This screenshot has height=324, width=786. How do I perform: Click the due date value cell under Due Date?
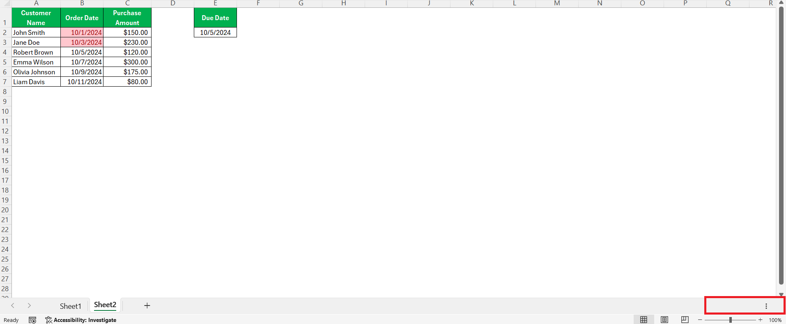(215, 32)
